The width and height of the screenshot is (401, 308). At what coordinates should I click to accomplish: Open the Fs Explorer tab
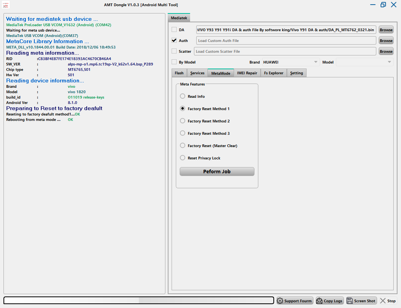tap(273, 73)
